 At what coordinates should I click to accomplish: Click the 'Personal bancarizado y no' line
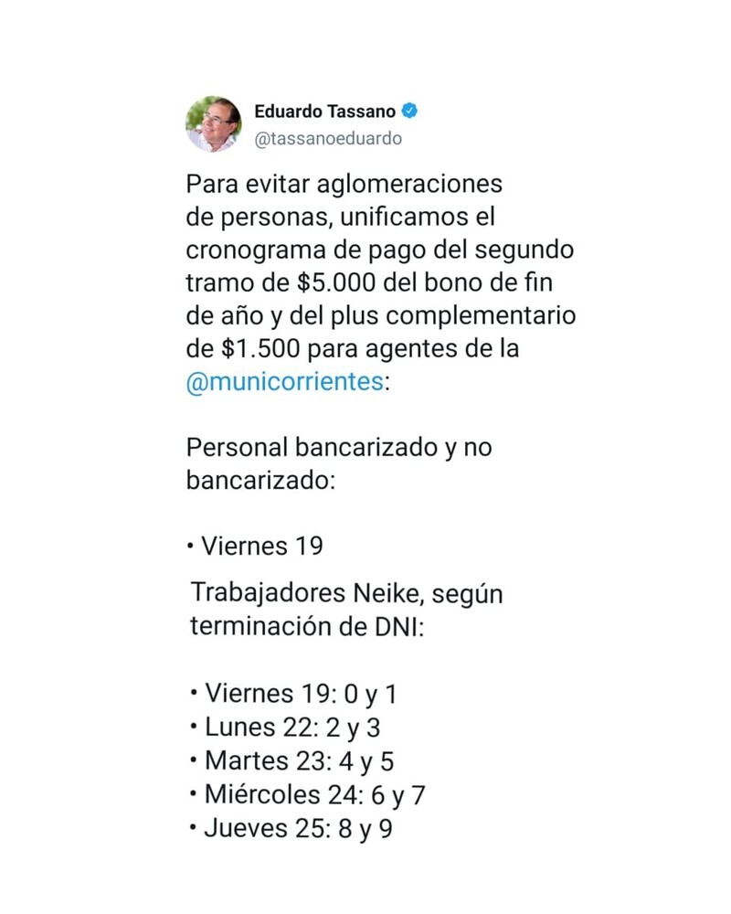[x=339, y=448]
